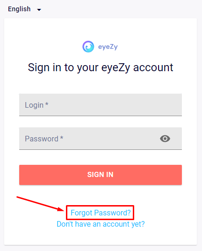Select the heading Sign in to your eyeZy account
Screen dimensions: 202x251
tap(101, 67)
